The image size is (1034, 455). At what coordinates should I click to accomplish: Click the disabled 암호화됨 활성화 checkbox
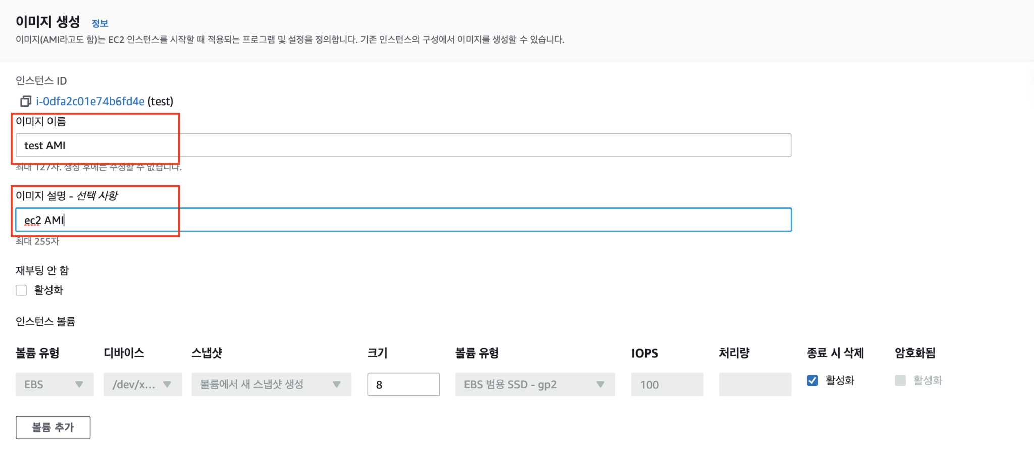point(900,380)
